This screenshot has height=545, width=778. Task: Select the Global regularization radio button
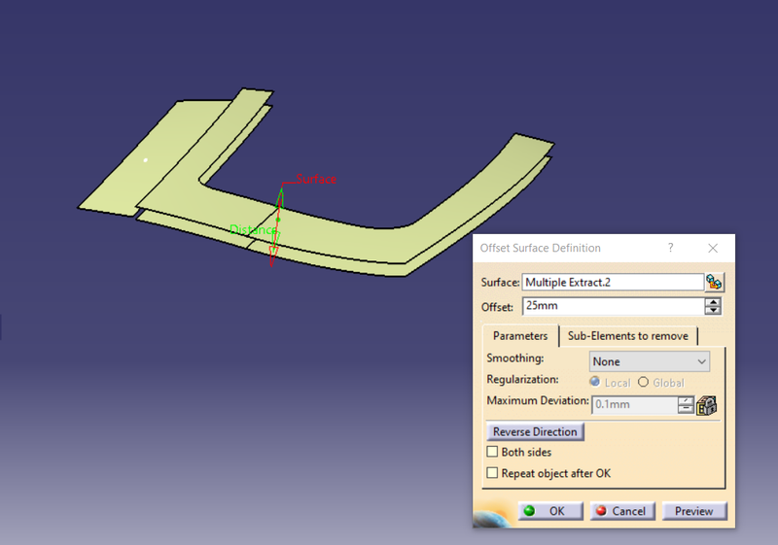click(643, 383)
